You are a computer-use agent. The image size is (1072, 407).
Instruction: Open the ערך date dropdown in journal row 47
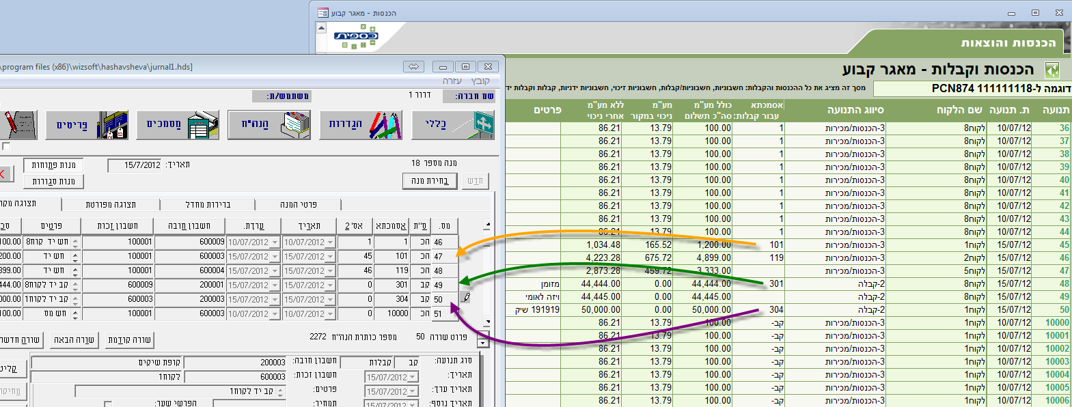[275, 257]
